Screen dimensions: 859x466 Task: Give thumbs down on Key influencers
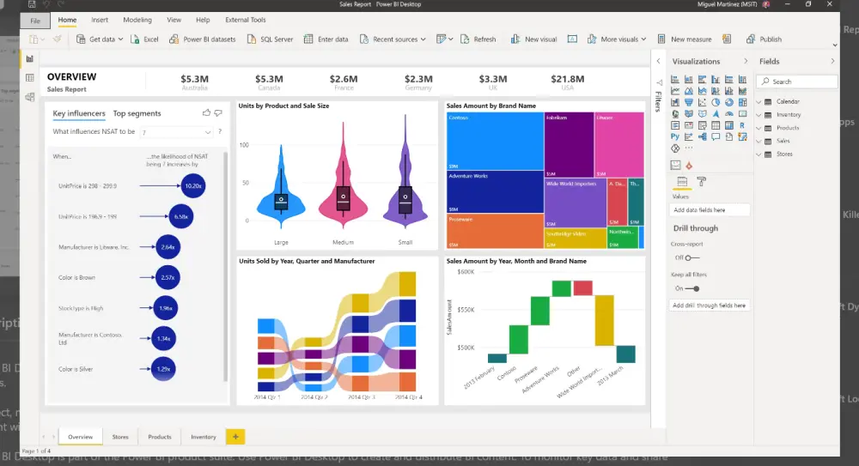tap(218, 112)
